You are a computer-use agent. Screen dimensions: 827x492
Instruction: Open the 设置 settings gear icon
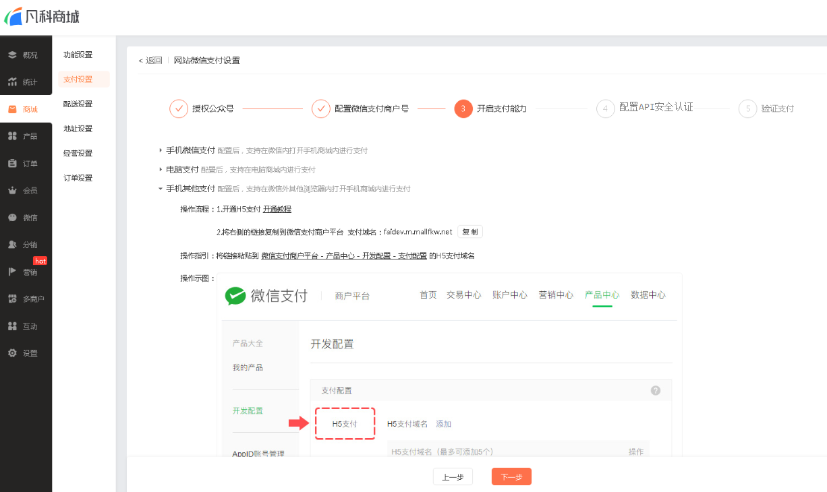(x=12, y=353)
